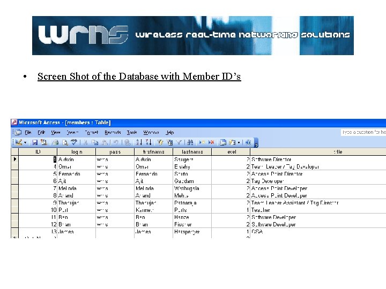The width and height of the screenshot is (386, 289).
Task: Click the File Search toolbar icon
Action: [44, 142]
